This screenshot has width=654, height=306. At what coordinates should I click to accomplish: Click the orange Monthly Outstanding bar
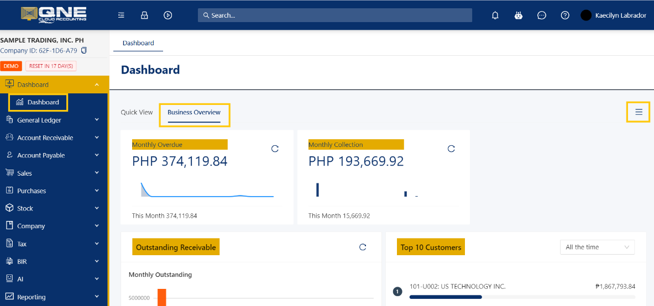click(162, 297)
